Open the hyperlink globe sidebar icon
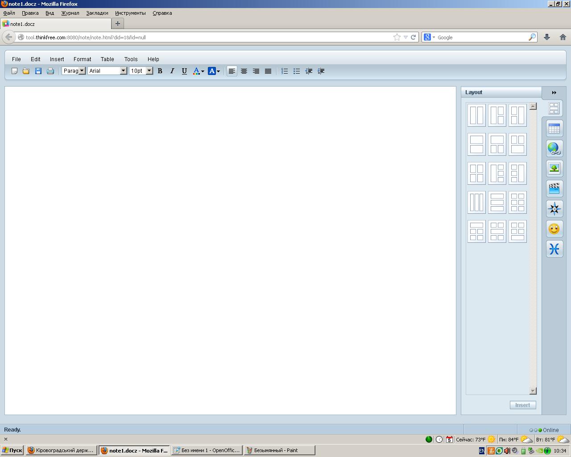The width and height of the screenshot is (571, 457). 554,149
